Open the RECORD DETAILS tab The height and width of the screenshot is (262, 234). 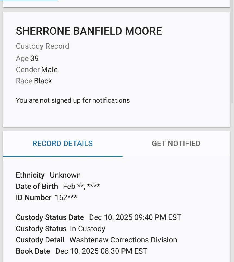pos(63,143)
